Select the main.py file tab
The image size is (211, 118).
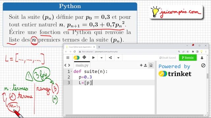[82, 65]
